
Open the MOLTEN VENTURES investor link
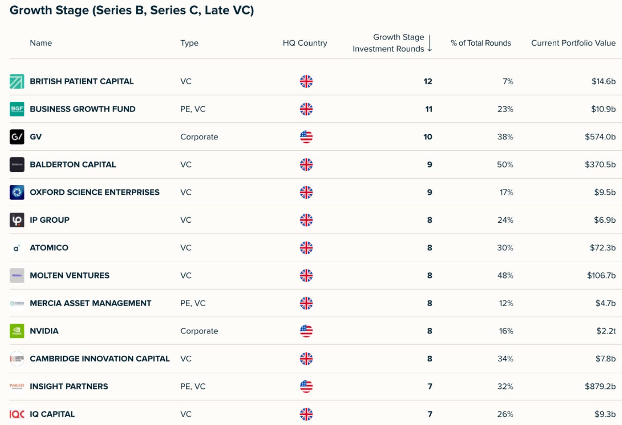[x=70, y=275]
